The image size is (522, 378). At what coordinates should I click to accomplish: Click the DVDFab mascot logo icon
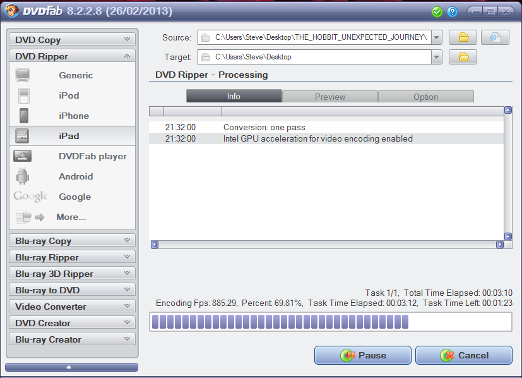coord(11,11)
